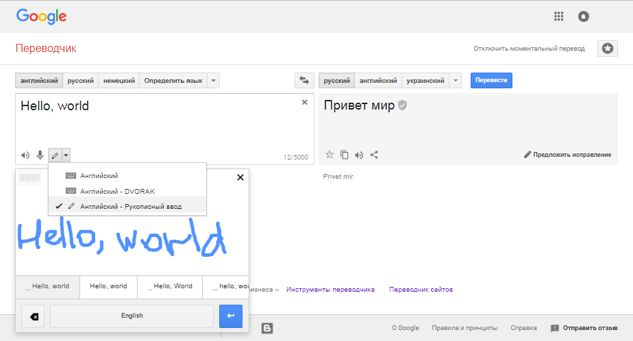
Task: Expand more source languages dropdown
Action: coord(214,80)
